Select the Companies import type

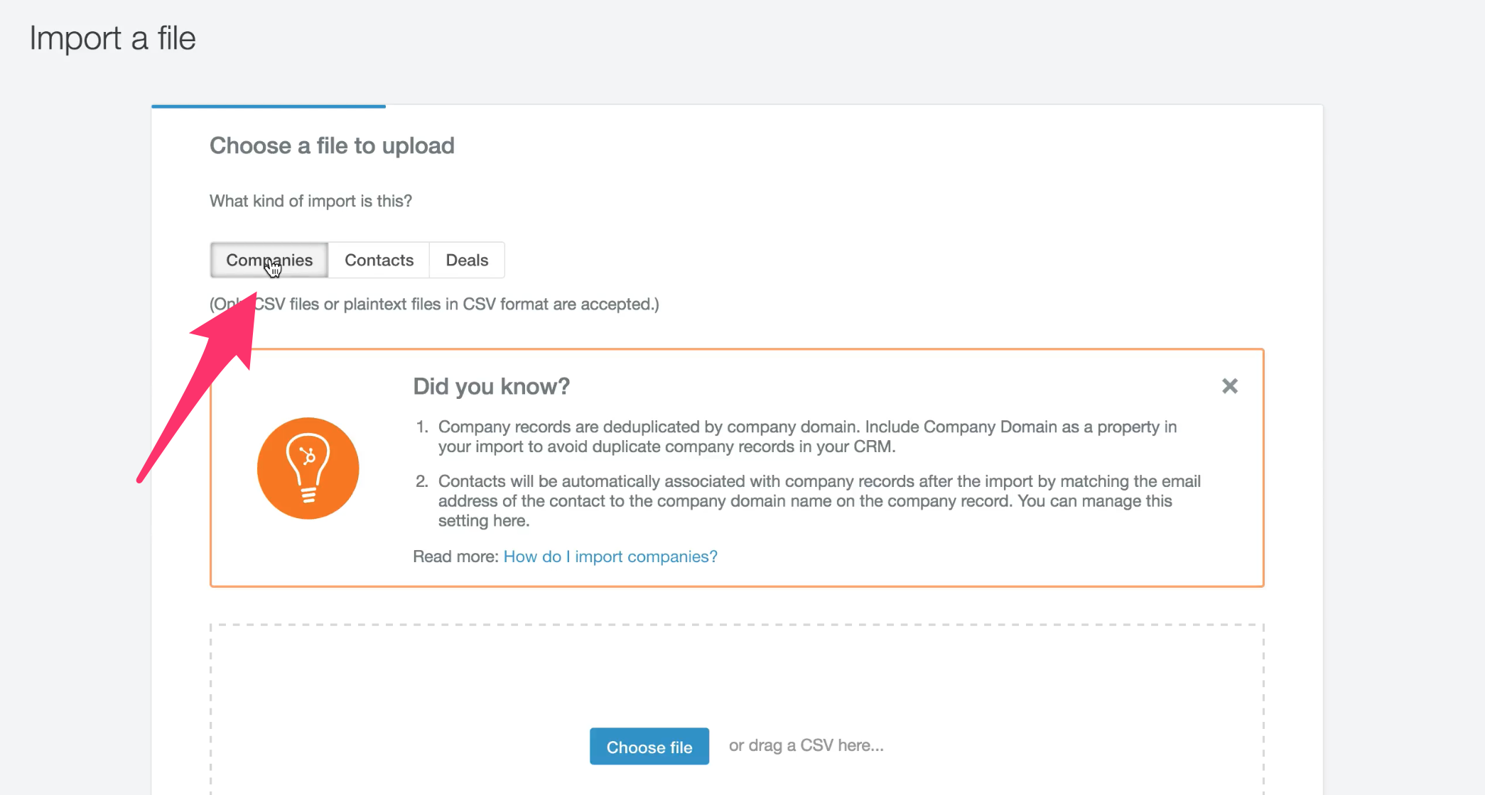click(x=269, y=260)
